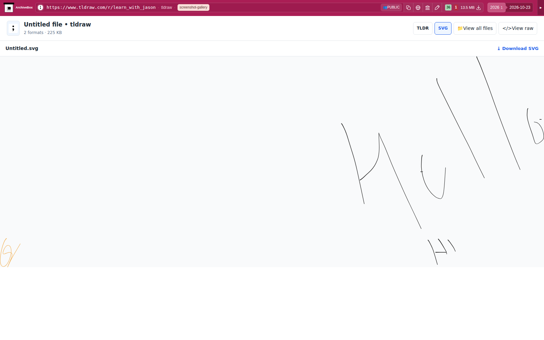
Task: Click the ArchiveBox logo icon
Action: click(9, 7)
